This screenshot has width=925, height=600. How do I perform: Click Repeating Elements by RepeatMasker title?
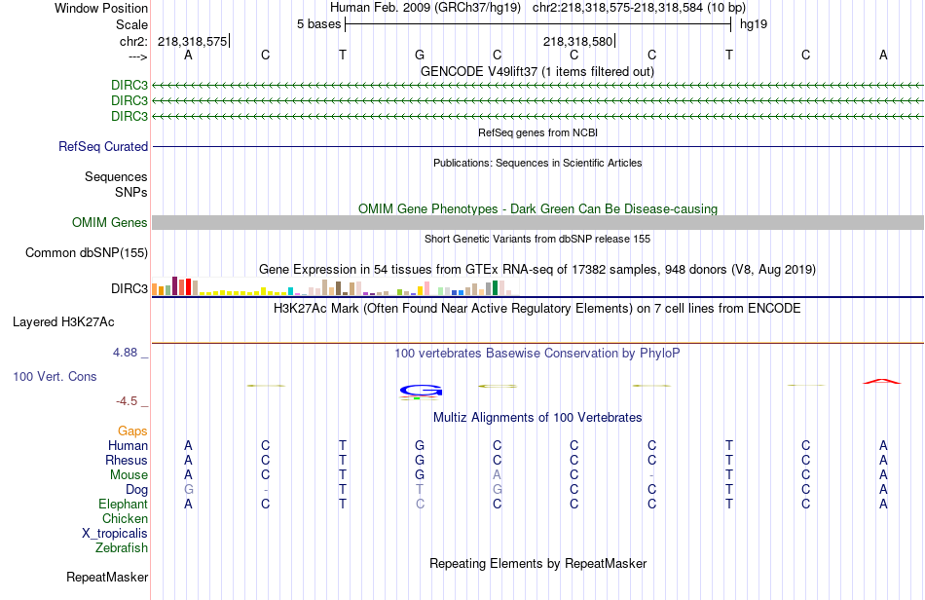point(537,563)
